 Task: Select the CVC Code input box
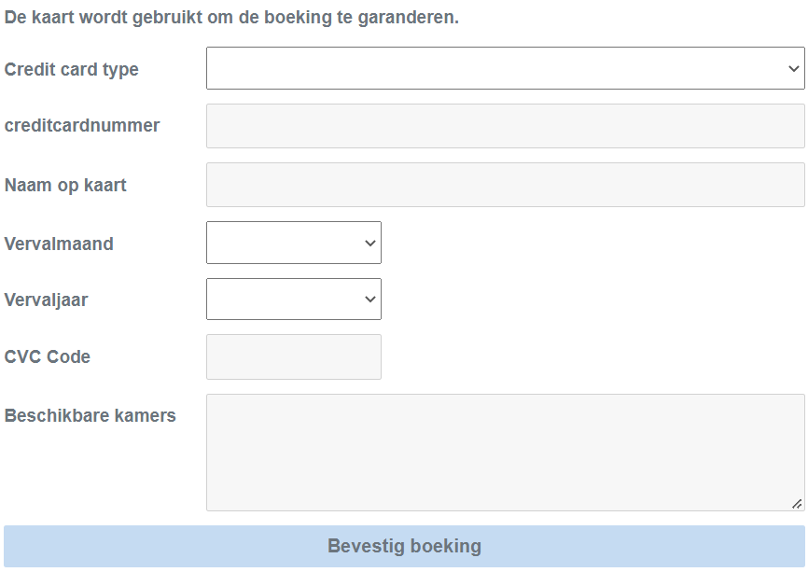[293, 356]
